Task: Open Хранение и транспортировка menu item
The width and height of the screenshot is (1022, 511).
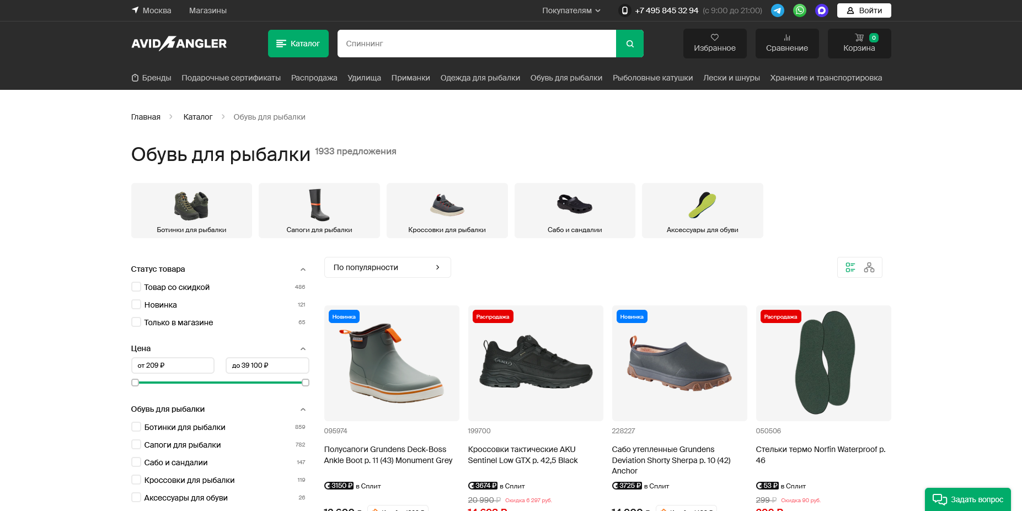Action: pyautogui.click(x=826, y=78)
